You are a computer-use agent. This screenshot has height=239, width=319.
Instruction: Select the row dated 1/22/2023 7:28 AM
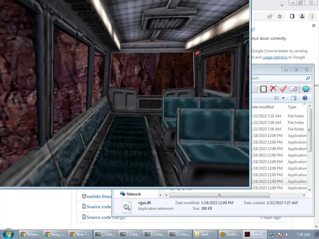point(279,129)
